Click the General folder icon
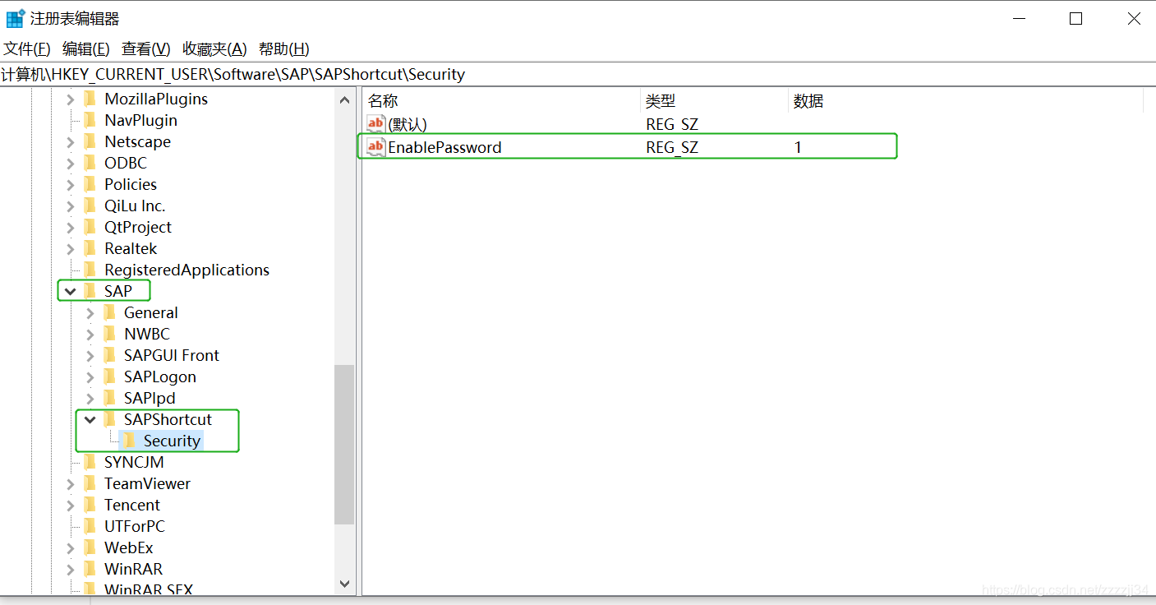The image size is (1156, 605). tap(109, 312)
